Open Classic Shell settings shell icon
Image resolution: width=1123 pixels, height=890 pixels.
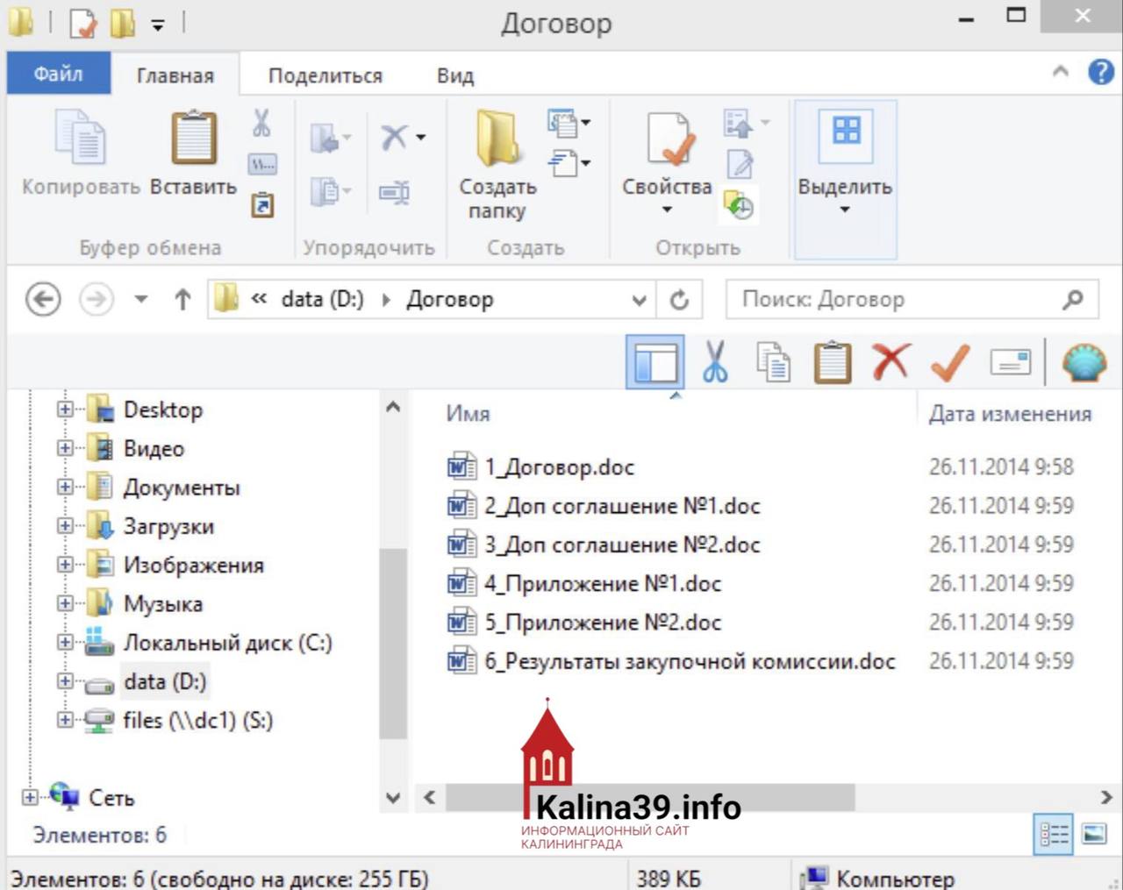(1084, 361)
